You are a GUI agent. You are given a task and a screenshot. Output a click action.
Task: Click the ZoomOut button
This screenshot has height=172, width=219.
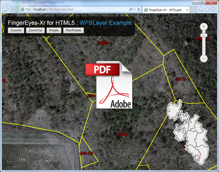tap(35, 31)
